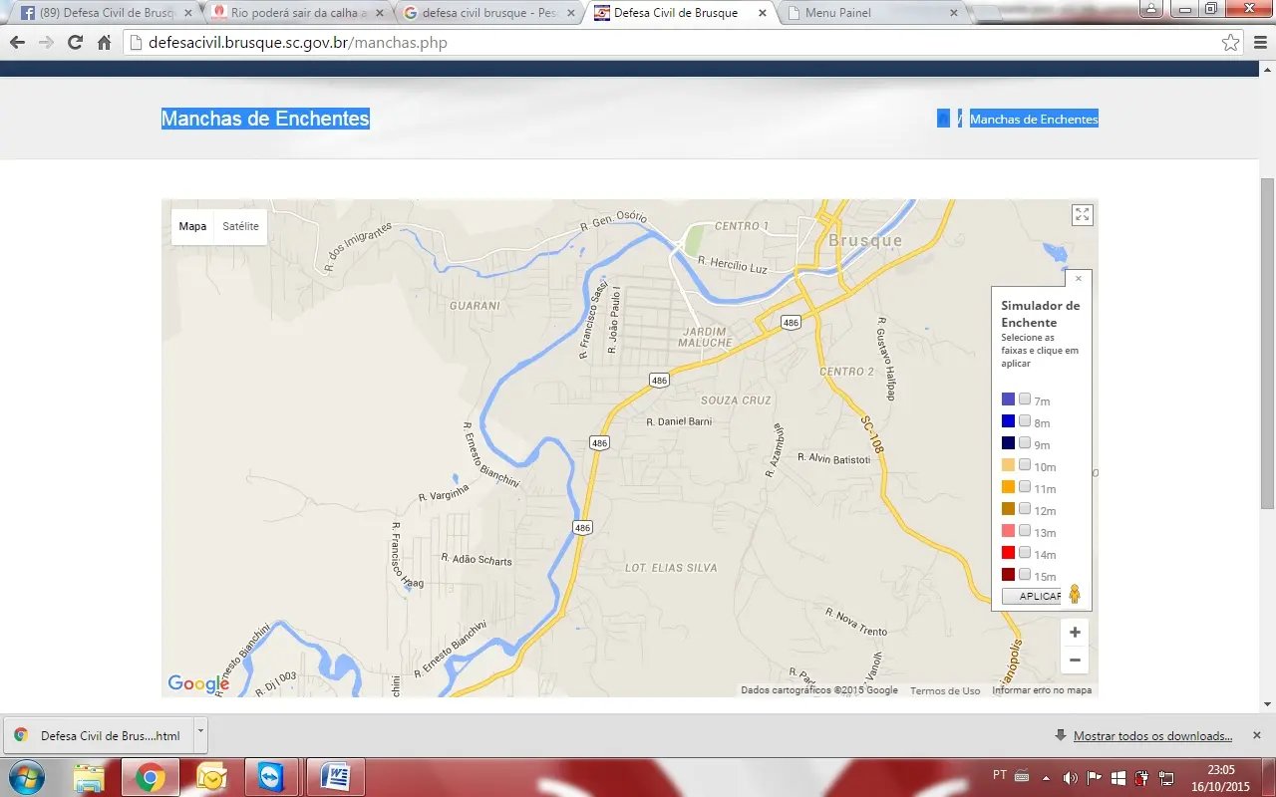Click the red 14m color swatch
1276x797 pixels.
(1008, 553)
